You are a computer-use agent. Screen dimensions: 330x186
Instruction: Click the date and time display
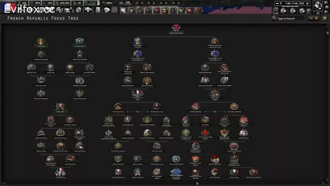pyautogui.click(x=294, y=3)
